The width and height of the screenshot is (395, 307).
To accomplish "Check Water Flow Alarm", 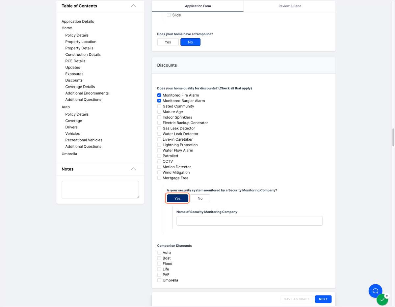I will [159, 151].
